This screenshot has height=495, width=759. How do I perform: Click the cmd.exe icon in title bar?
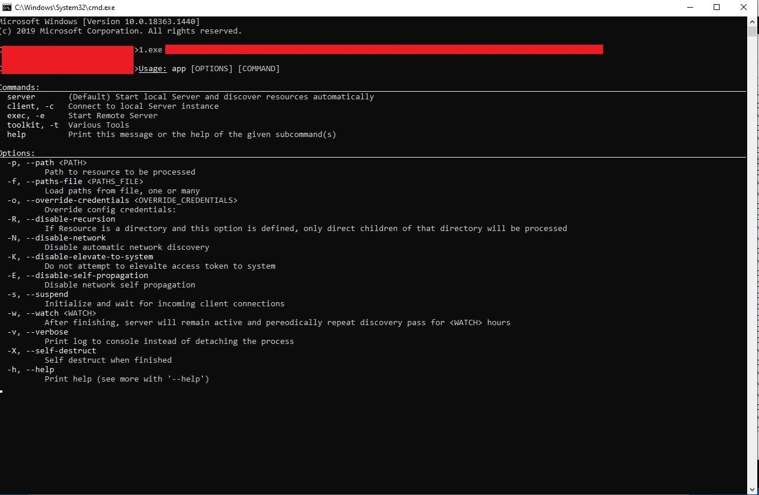coord(7,8)
